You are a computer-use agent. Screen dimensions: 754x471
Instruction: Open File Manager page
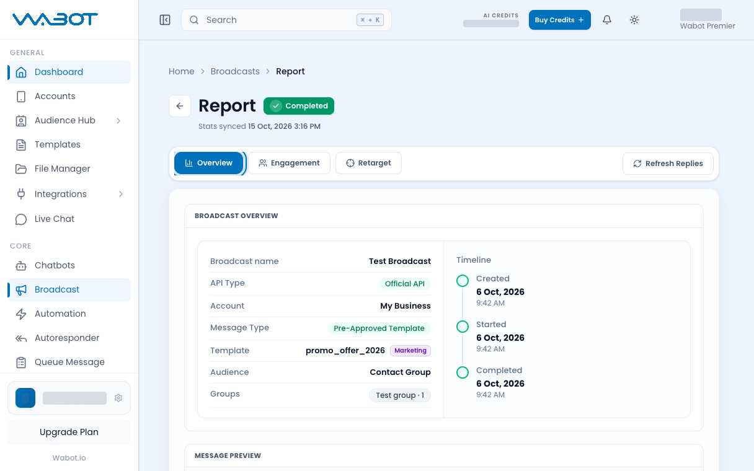tap(69, 169)
